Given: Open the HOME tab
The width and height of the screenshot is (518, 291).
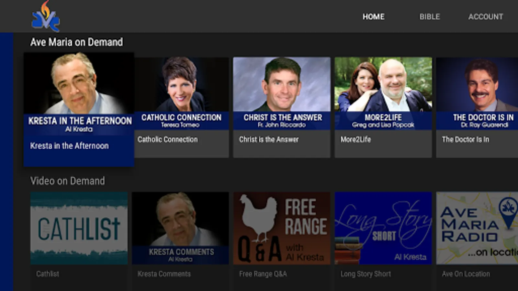Looking at the screenshot, I should (373, 16).
